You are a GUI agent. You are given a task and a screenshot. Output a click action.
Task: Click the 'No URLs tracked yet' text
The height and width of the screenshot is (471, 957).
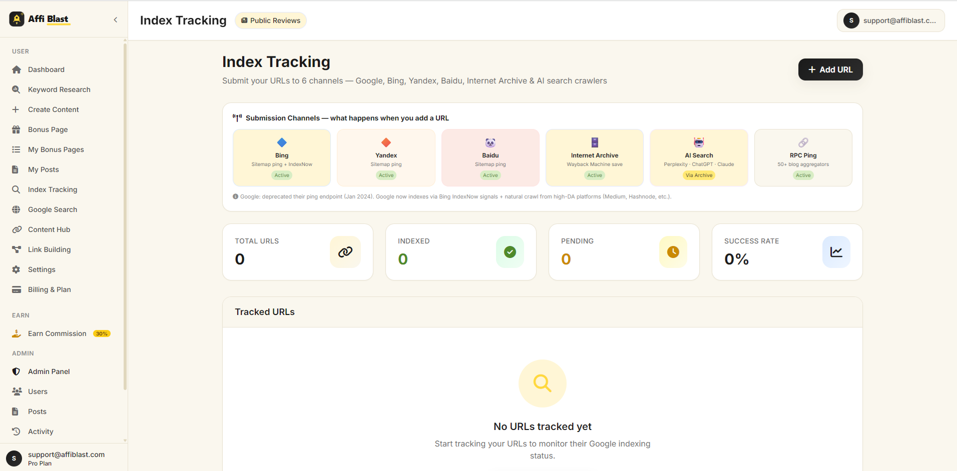point(543,426)
